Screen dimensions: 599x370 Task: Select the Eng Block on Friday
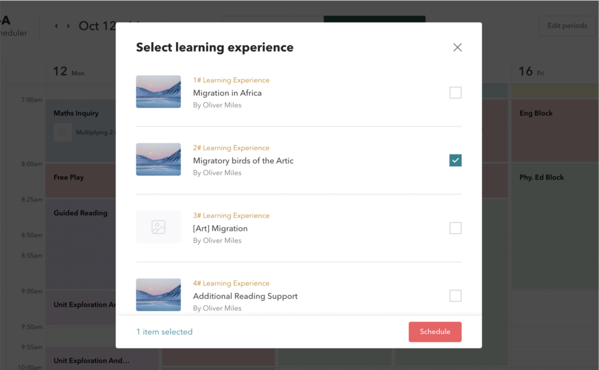point(536,114)
